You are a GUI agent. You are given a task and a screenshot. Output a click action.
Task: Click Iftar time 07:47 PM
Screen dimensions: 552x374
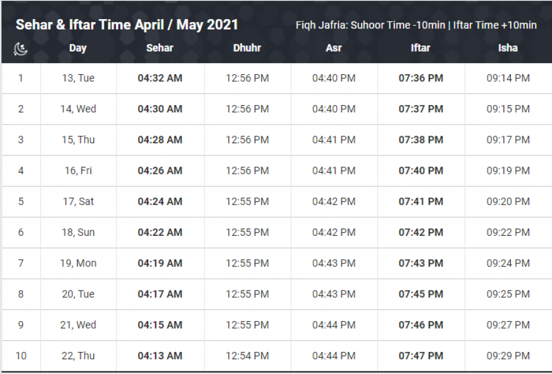pos(421,356)
